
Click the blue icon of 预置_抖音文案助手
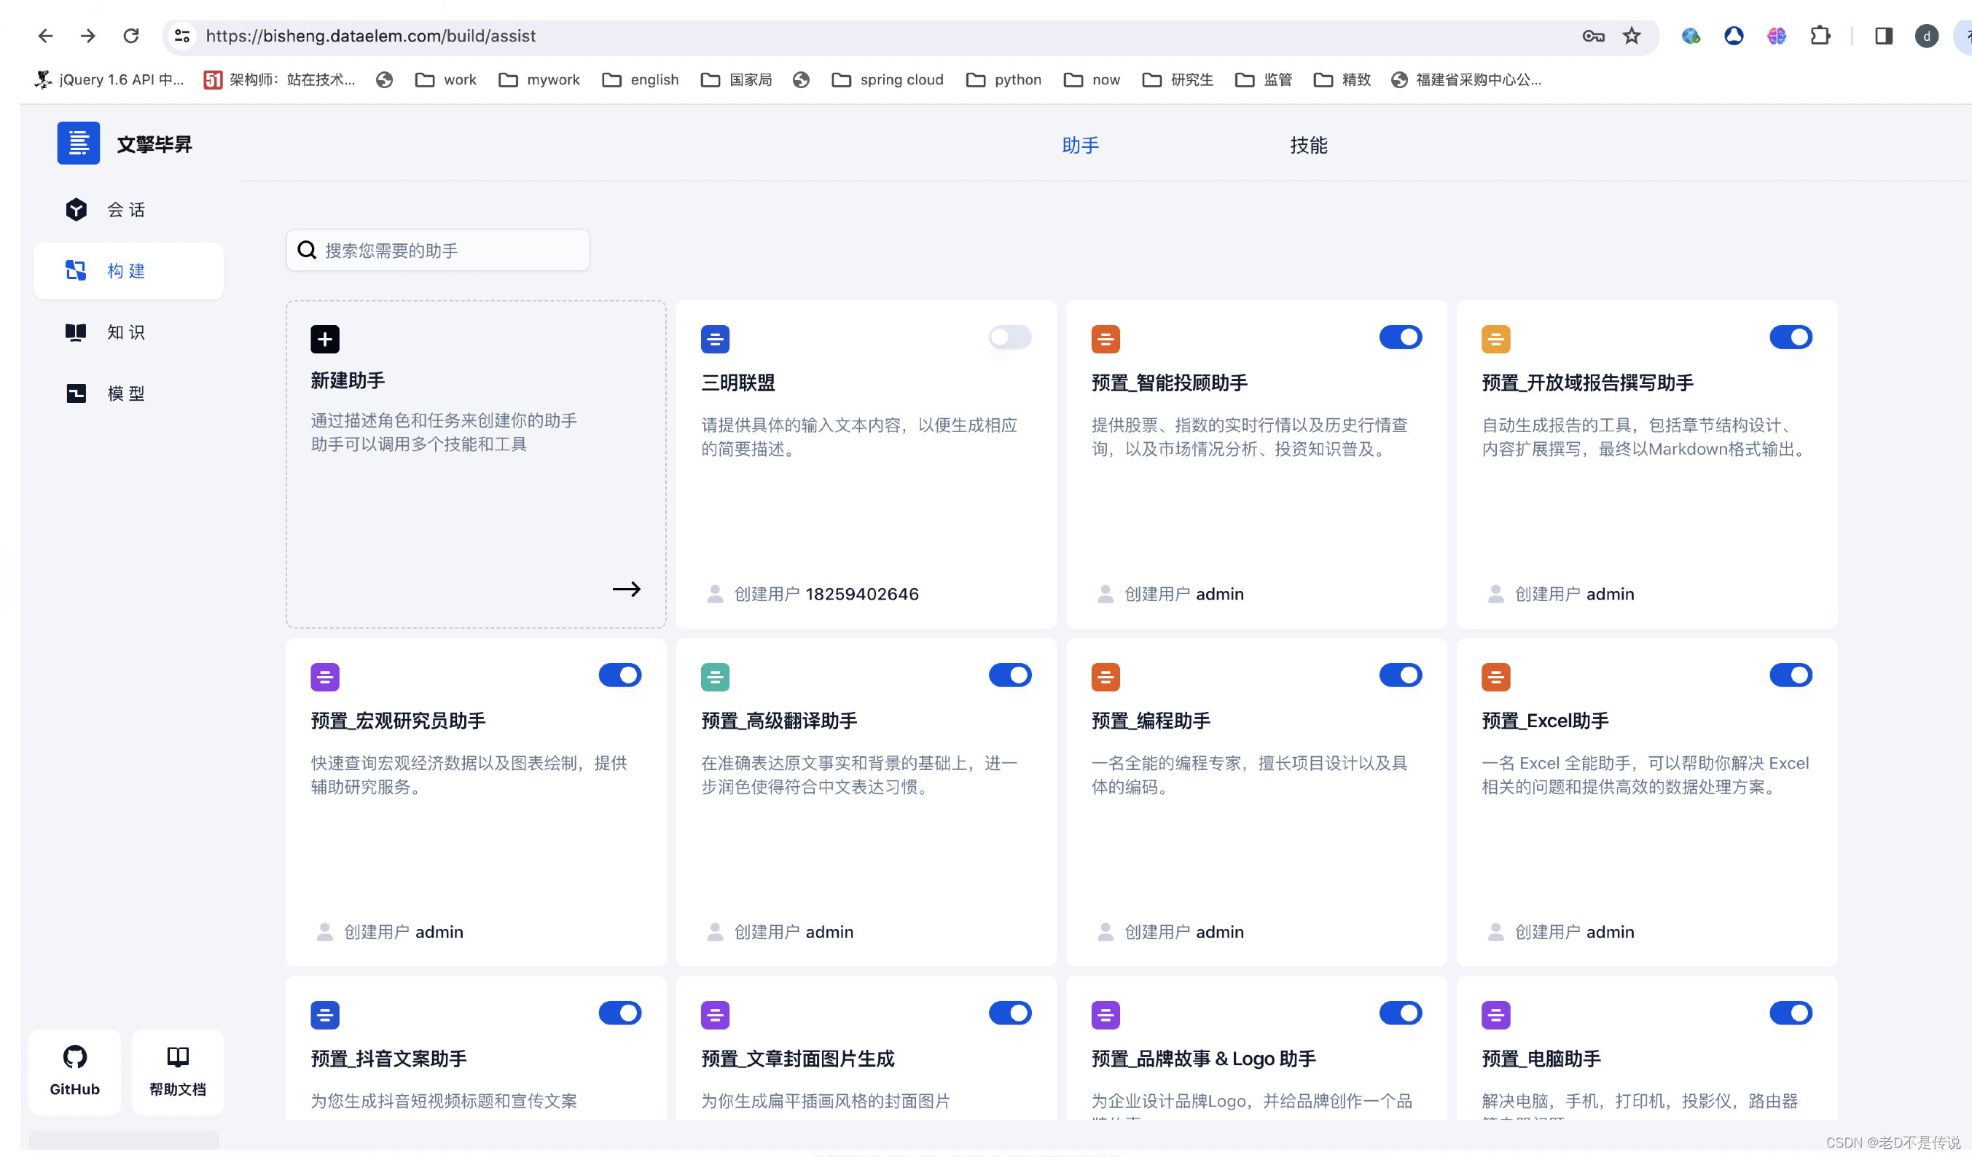(325, 1016)
